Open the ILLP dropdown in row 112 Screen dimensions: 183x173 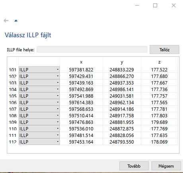[39, 142]
